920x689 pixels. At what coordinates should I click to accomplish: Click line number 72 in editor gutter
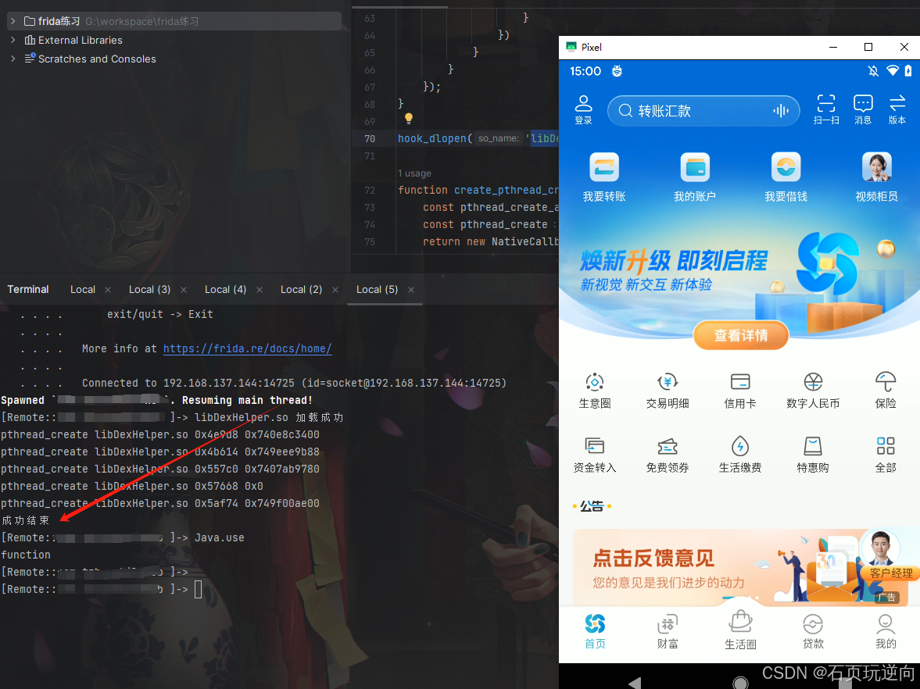[x=369, y=190]
